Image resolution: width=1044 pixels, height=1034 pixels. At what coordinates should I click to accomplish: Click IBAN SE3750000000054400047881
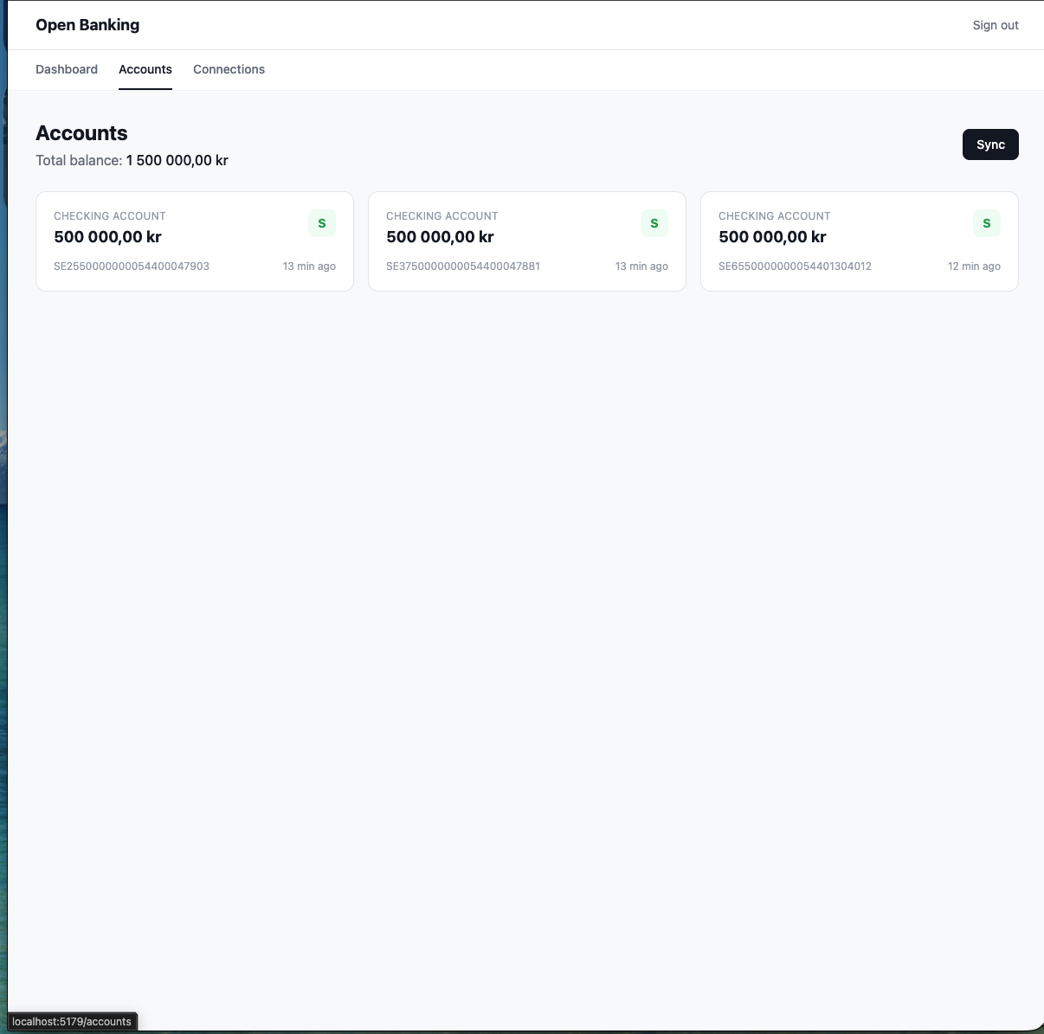click(463, 266)
